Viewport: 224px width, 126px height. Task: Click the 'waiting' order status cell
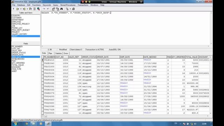(x=89, y=86)
